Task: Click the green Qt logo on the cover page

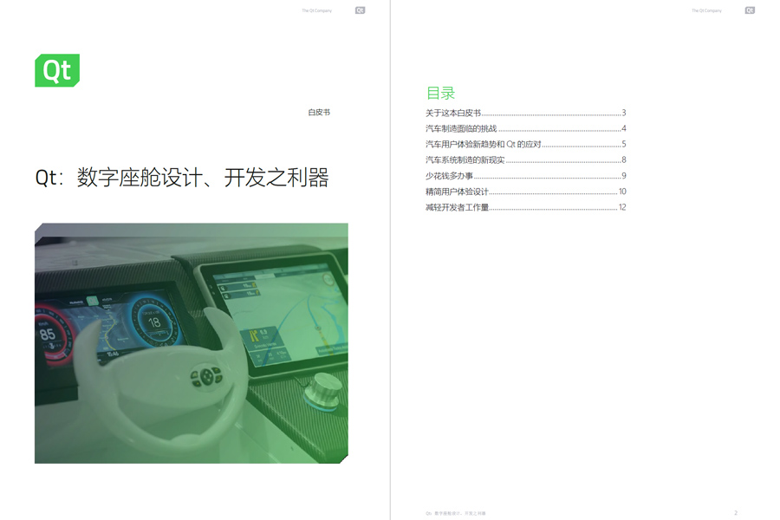Action: 56,70
